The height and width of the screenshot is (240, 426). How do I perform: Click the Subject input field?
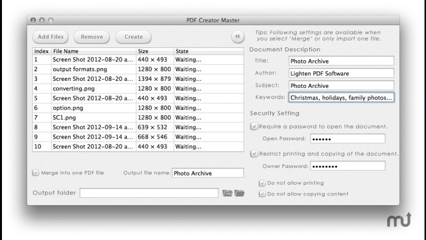(x=341, y=85)
